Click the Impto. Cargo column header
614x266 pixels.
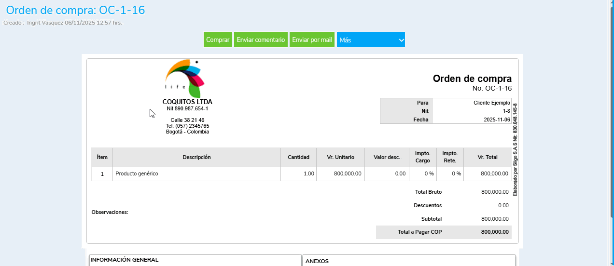(x=422, y=157)
